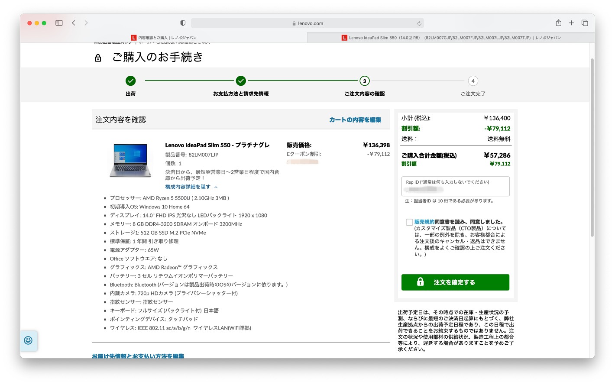Click the ディスプレイ: 14.0" FHD IPS spec line
615x385 pixels.
[x=188, y=215]
